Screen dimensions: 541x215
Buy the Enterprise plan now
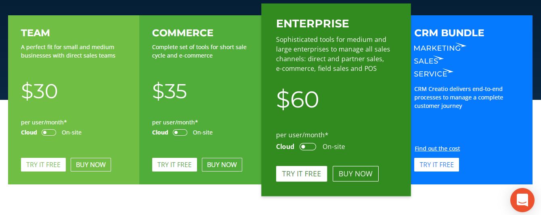[x=356, y=174]
